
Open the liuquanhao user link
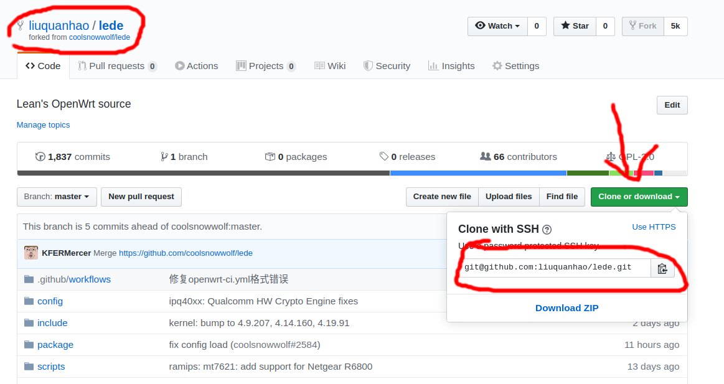point(59,26)
